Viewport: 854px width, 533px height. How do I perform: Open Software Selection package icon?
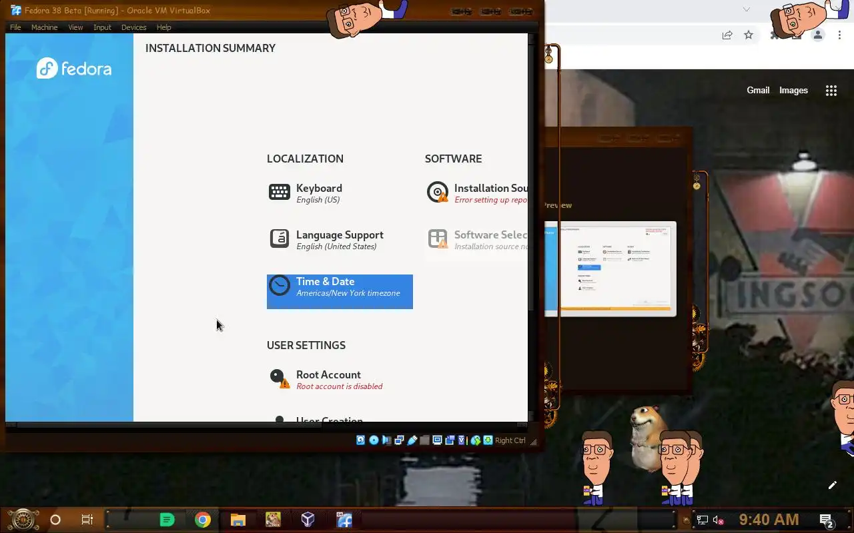point(438,239)
